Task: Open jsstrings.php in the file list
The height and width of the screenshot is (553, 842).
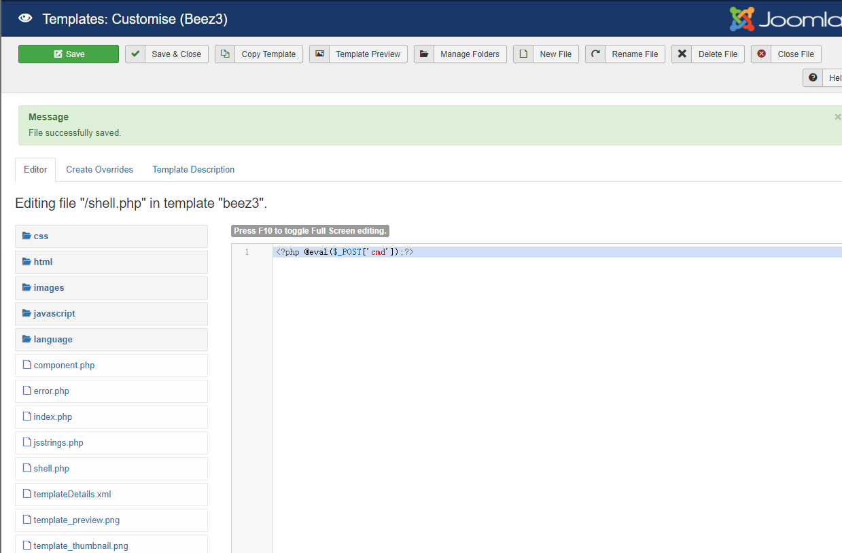Action: tap(111, 442)
